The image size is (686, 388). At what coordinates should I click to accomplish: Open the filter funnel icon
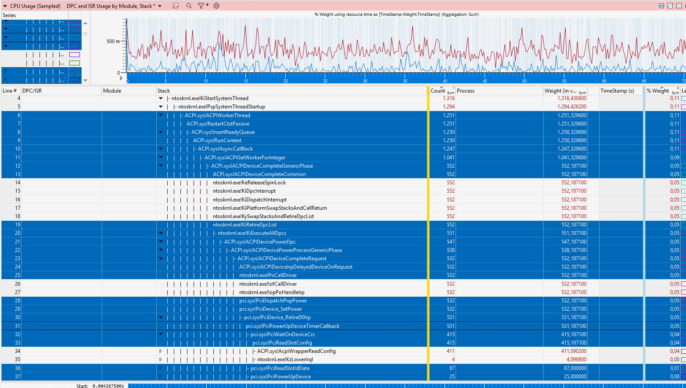pyautogui.click(x=201, y=6)
